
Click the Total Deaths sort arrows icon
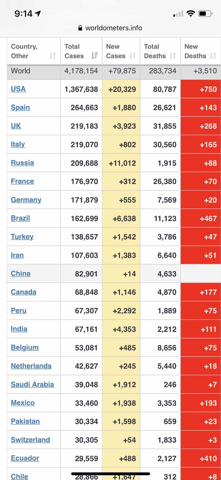tap(173, 55)
